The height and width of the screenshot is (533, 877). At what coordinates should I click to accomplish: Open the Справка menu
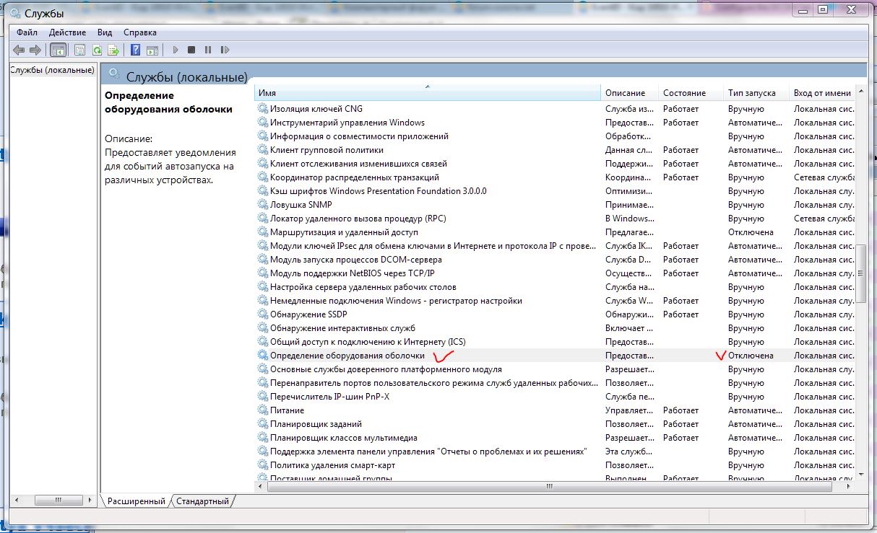[x=139, y=32]
